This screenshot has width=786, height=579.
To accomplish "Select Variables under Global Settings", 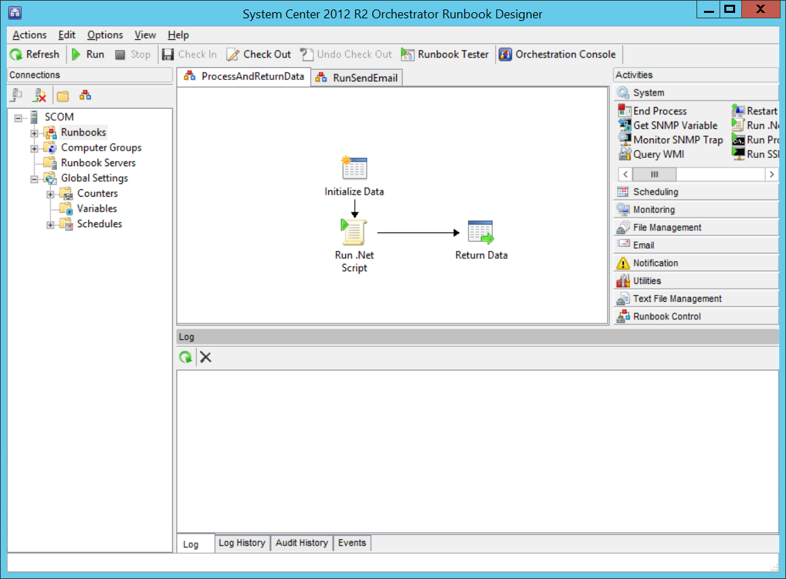I will [x=97, y=209].
